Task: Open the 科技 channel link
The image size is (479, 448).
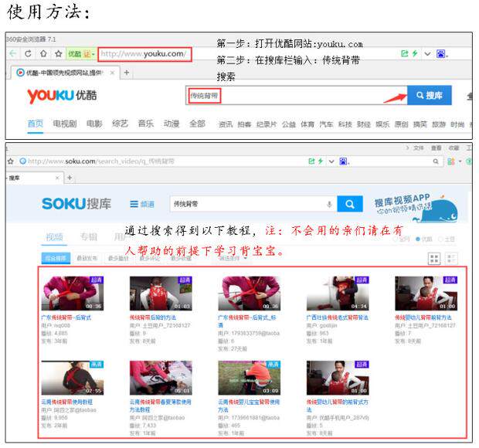Action: click(345, 124)
